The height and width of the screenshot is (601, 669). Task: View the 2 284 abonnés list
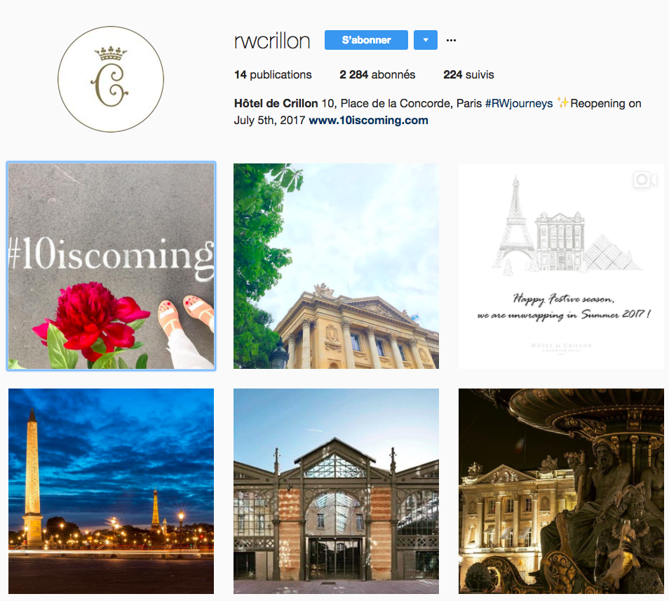pos(377,74)
